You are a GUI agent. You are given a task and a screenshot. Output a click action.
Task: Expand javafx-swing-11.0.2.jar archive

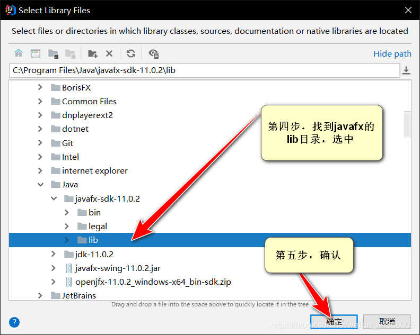point(54,268)
